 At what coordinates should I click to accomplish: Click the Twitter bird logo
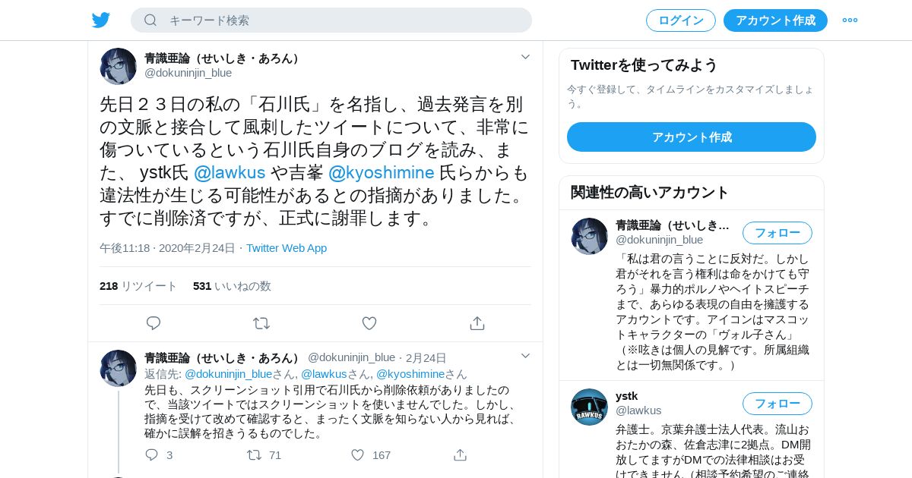[x=101, y=20]
